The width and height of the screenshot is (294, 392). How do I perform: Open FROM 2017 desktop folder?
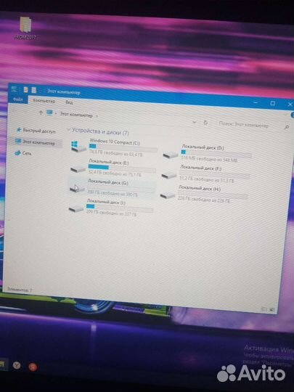(x=25, y=28)
